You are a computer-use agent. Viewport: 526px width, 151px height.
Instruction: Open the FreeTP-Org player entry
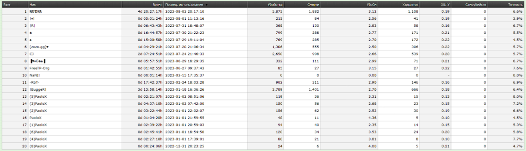(39, 68)
